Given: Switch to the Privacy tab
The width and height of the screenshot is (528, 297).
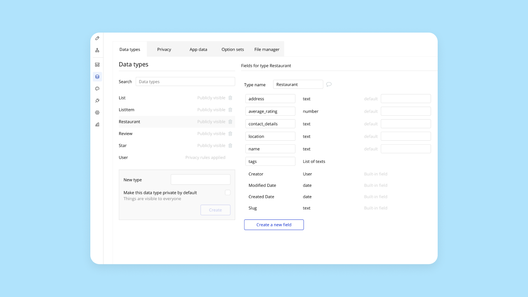Looking at the screenshot, I should (164, 49).
